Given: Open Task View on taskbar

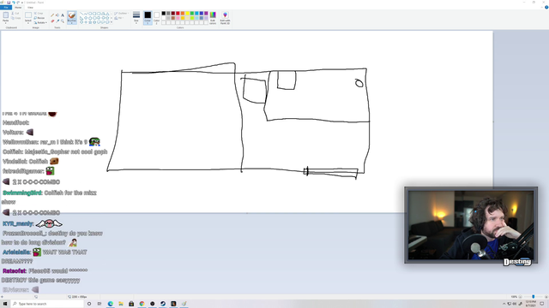Looking at the screenshot, I should coord(100,304).
